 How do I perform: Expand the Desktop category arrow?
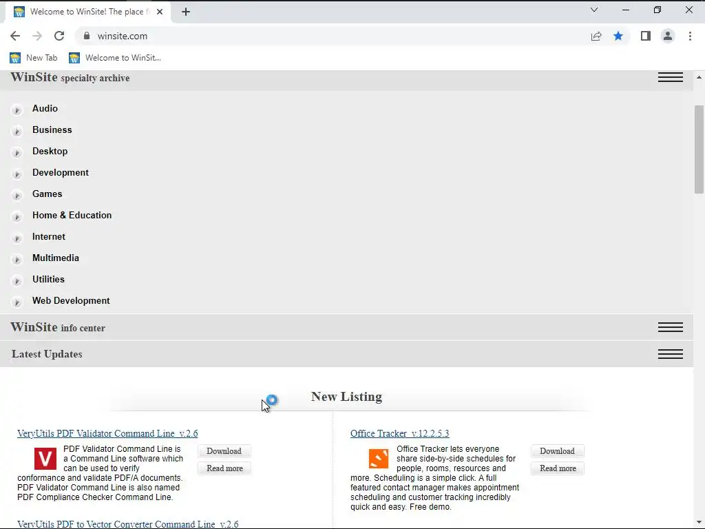(17, 152)
